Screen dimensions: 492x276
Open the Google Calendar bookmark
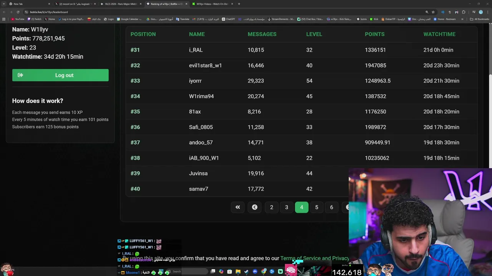(129, 19)
